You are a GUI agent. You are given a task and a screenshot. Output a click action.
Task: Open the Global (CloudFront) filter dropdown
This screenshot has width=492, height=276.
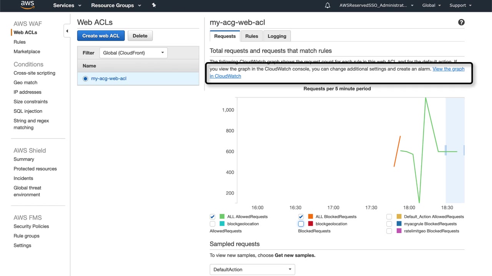(133, 53)
